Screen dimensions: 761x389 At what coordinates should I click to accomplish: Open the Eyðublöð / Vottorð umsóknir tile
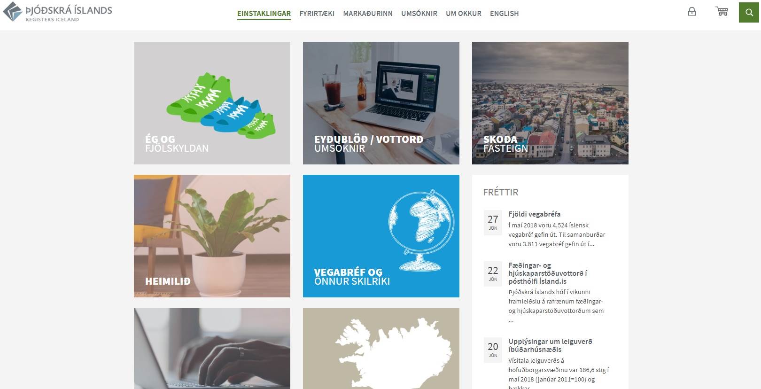click(x=381, y=103)
